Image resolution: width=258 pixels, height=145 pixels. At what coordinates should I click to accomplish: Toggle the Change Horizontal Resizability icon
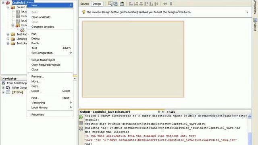click(165, 4)
